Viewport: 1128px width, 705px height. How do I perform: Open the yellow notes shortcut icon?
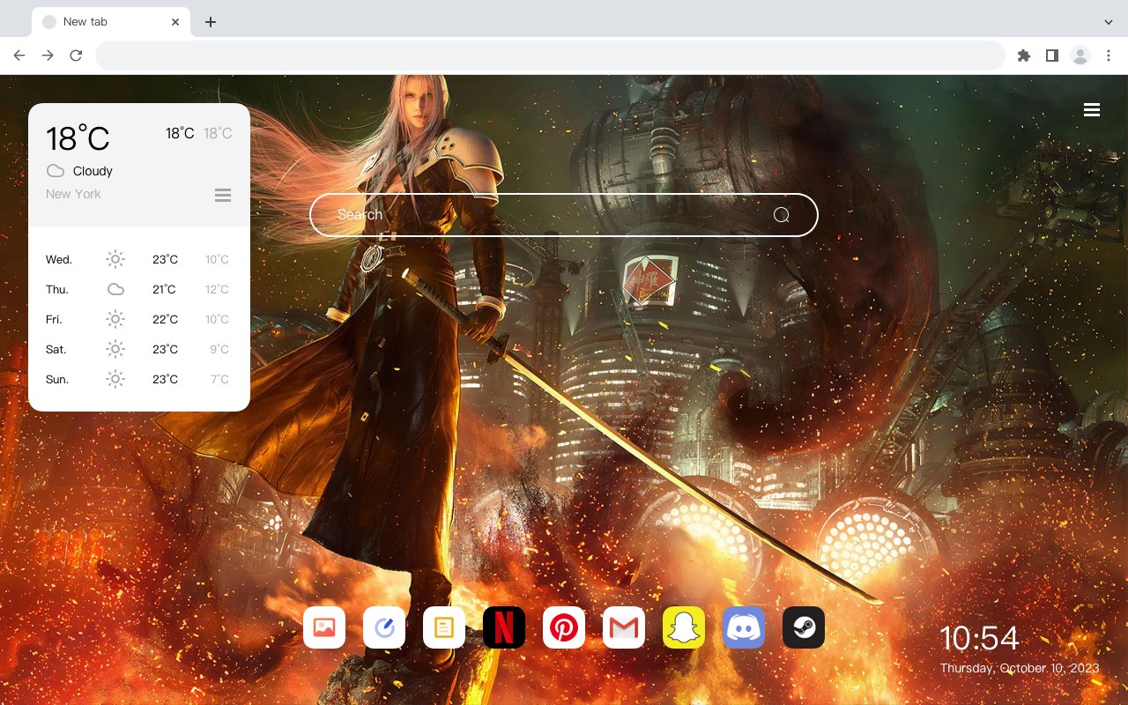click(444, 627)
